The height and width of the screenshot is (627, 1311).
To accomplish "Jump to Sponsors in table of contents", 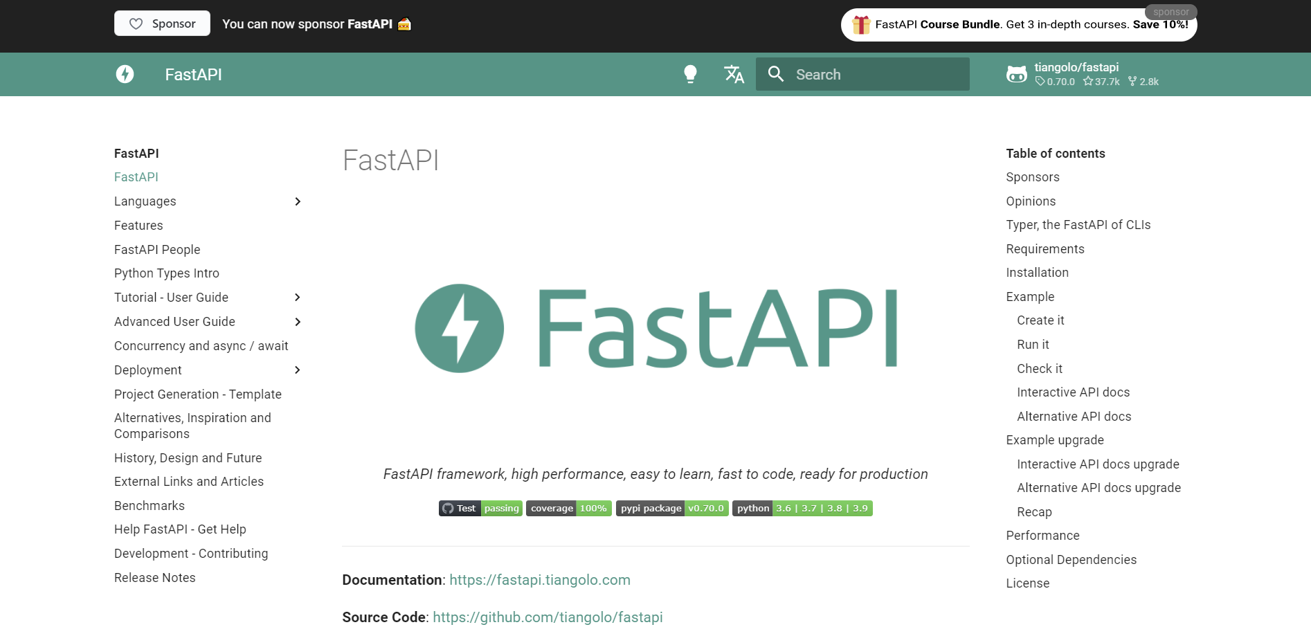I will 1033,177.
